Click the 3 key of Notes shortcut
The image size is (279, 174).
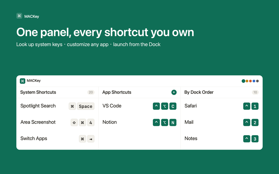tap(255, 139)
